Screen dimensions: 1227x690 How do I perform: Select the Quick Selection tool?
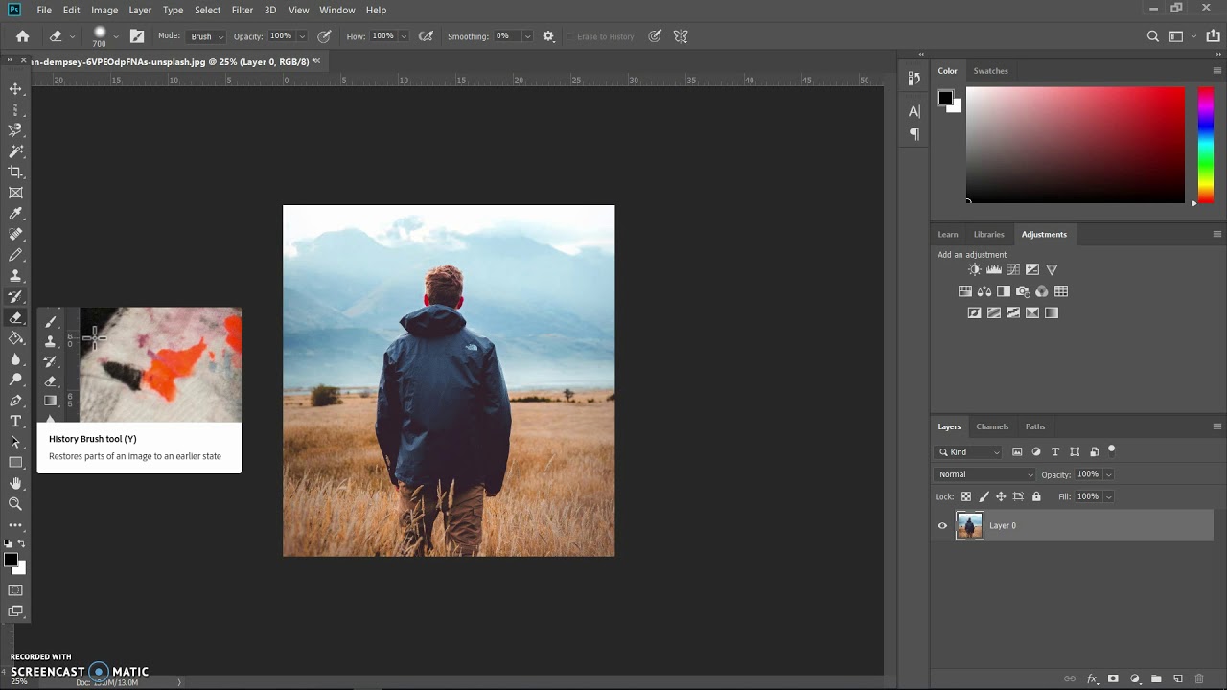[15, 151]
